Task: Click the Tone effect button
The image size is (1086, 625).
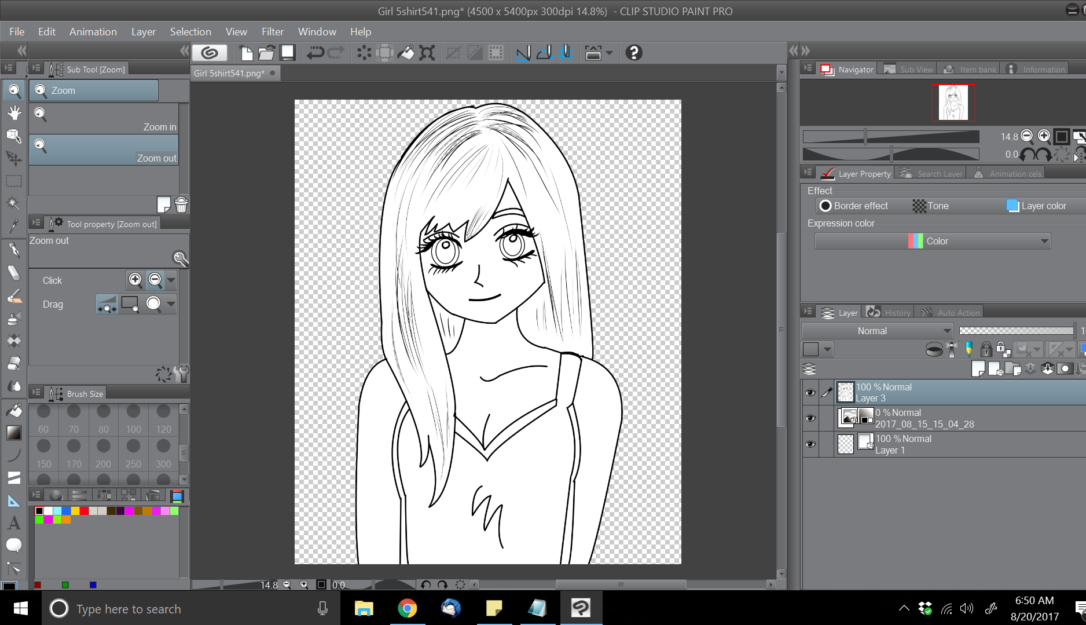Action: pos(931,206)
